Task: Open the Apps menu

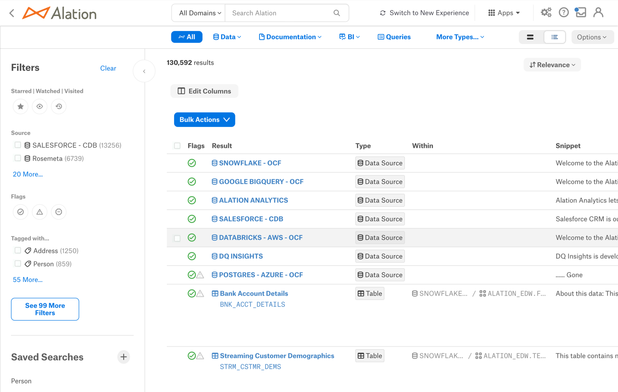Action: tap(503, 13)
